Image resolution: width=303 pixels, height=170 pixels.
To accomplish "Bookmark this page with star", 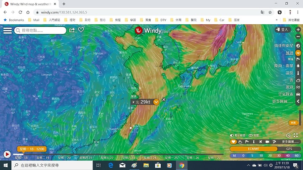I will click(x=270, y=12).
